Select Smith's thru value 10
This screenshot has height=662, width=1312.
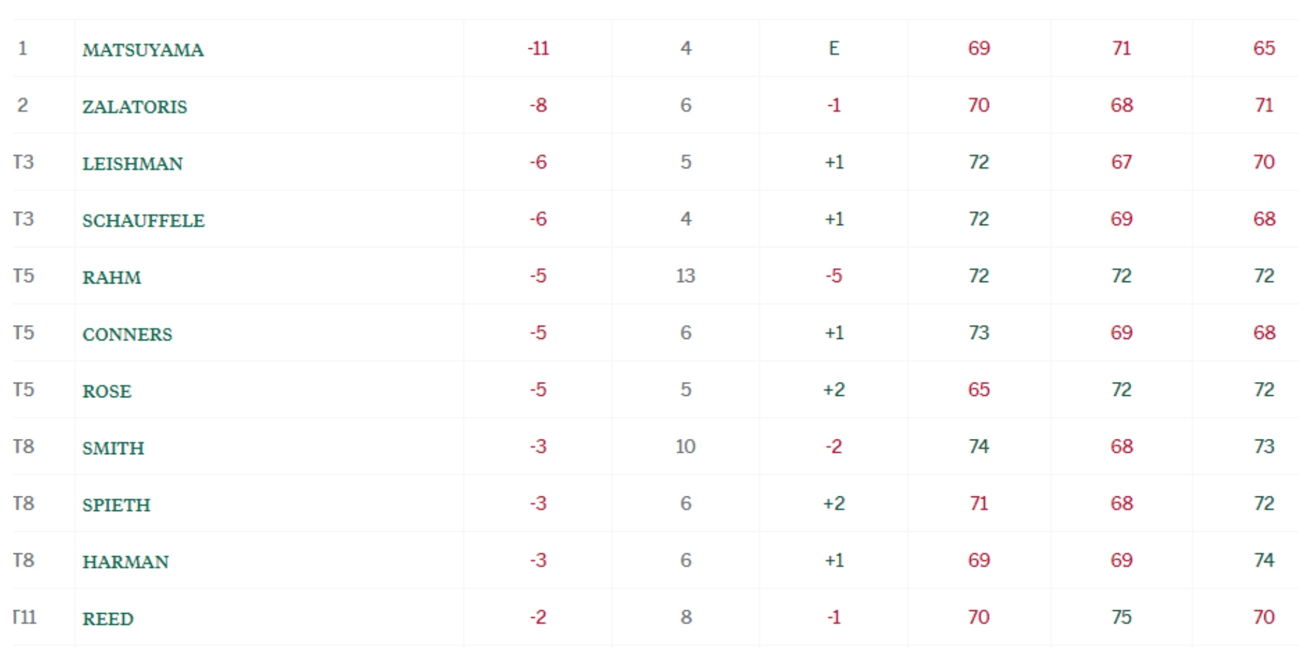[685, 447]
